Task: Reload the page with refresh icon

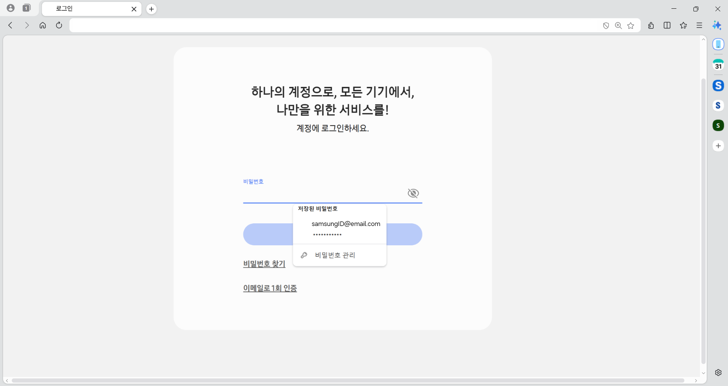Action: pyautogui.click(x=59, y=25)
